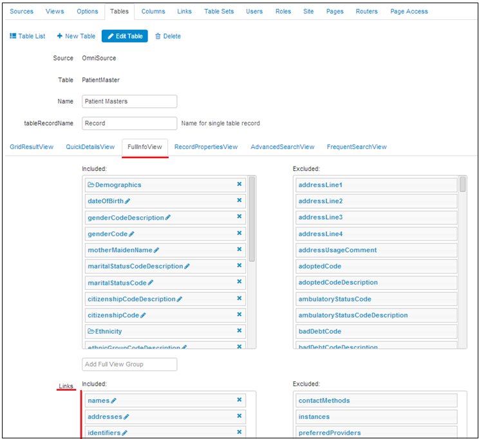The image size is (479, 439).
Task: Click pencil icon next to dateOfBirth
Action: [127, 201]
